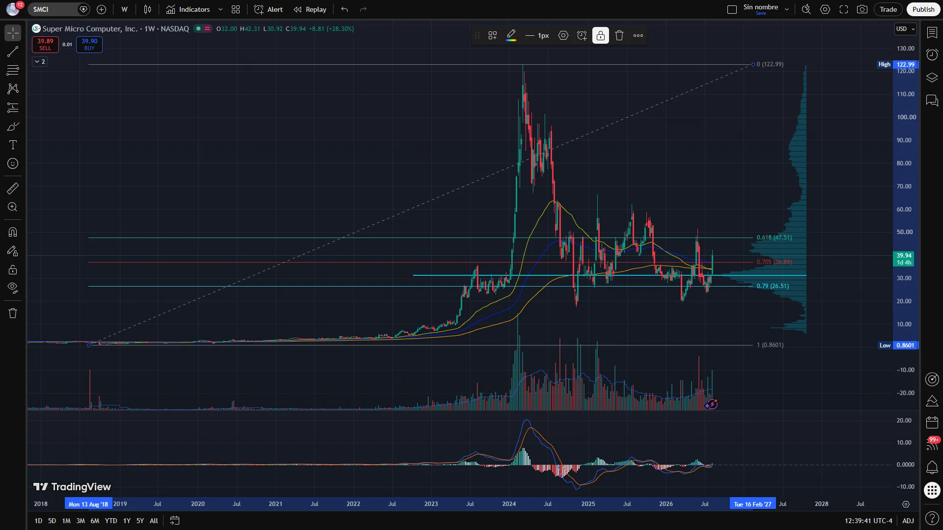Screen dimensions: 943x530
Task: Start bar Replay mode
Action: (310, 9)
